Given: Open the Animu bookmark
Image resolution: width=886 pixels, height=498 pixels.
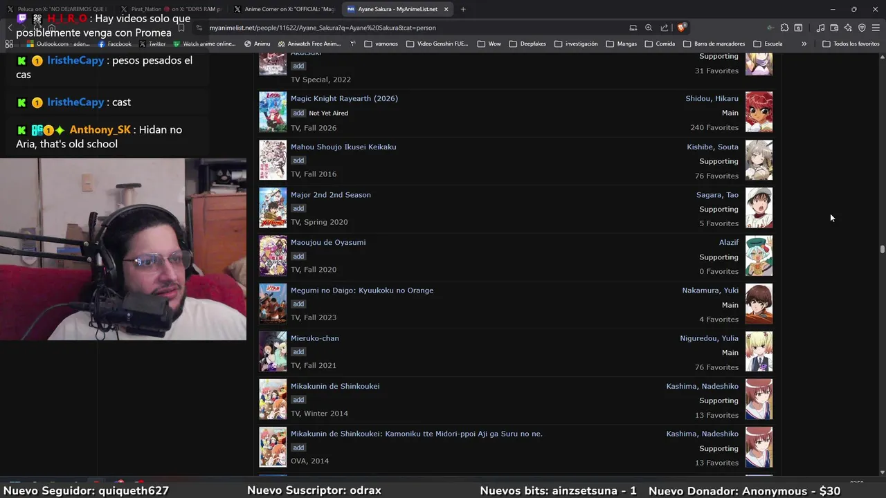Looking at the screenshot, I should click(257, 44).
